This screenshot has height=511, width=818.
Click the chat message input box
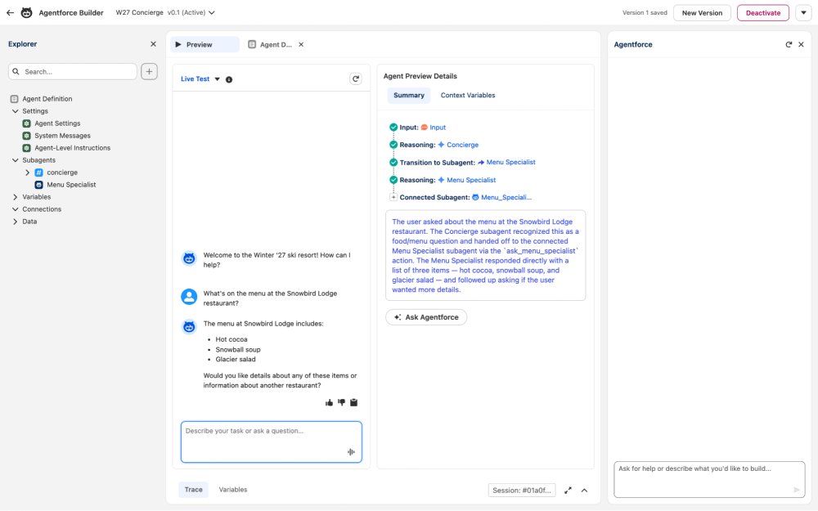click(x=272, y=442)
